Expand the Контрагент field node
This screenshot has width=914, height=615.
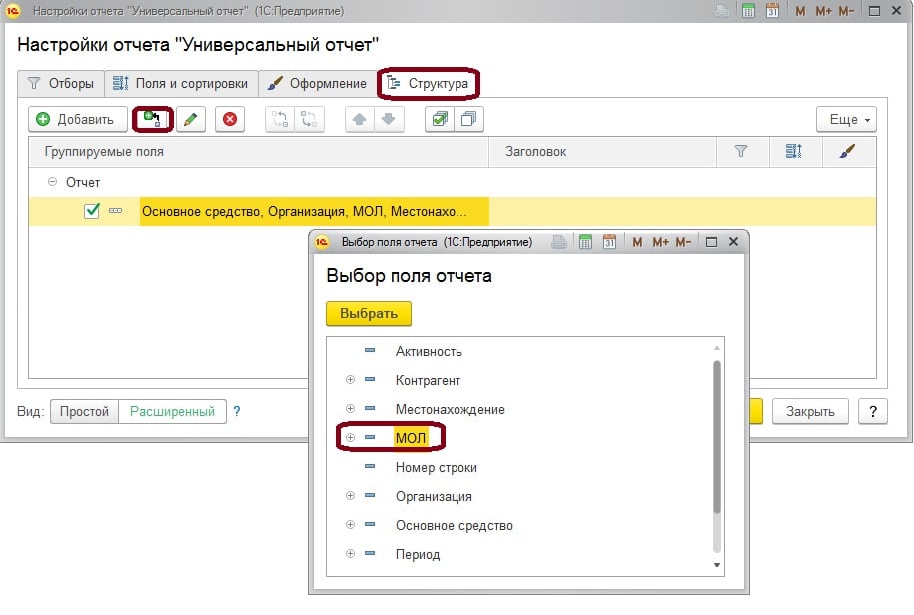coord(350,380)
